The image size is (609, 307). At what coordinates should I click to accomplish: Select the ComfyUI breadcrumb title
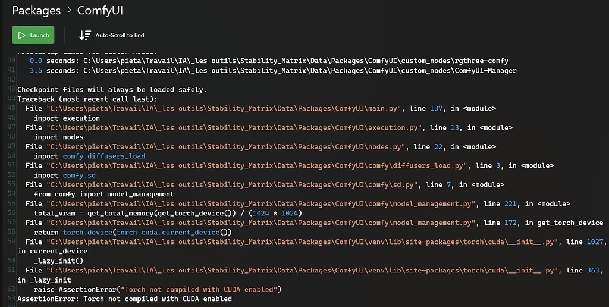[100, 11]
